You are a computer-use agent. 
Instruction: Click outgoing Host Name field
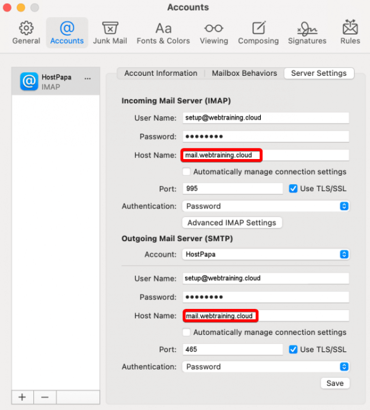[x=266, y=316]
